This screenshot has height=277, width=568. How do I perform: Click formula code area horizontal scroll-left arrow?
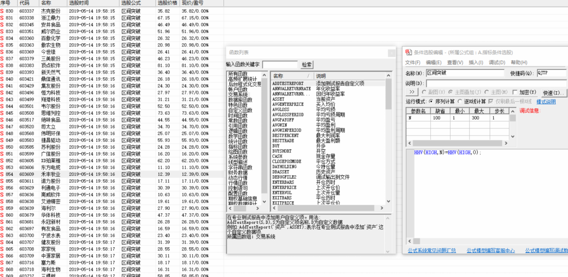point(410,241)
